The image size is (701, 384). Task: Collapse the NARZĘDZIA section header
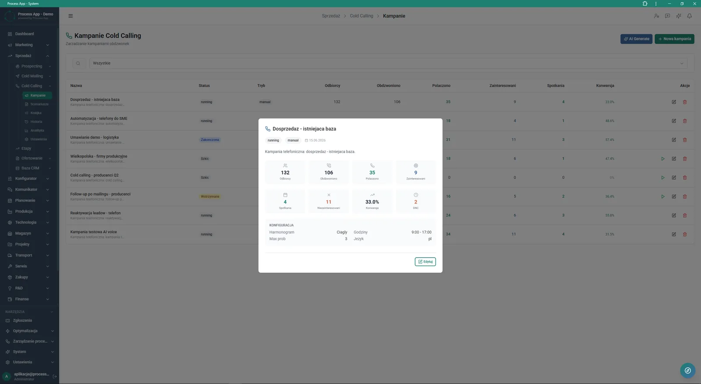29,312
